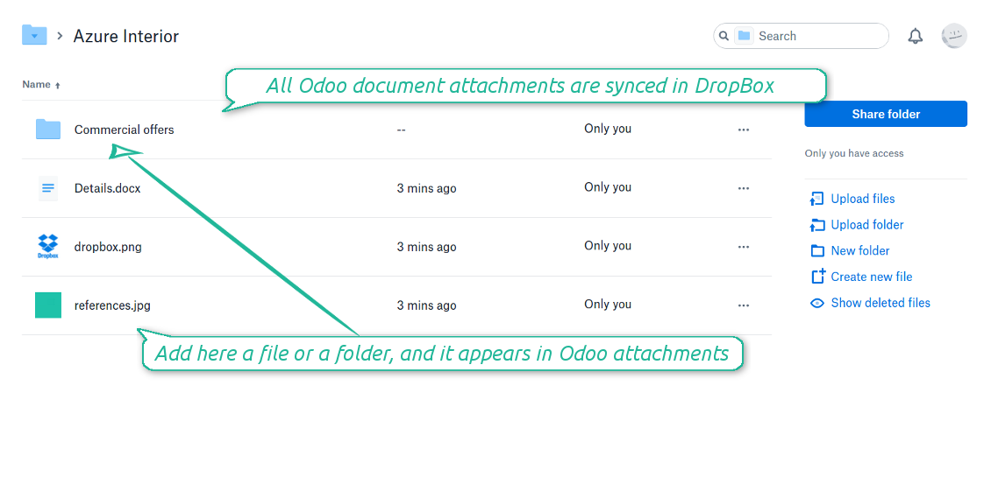Open notifications bell

click(x=916, y=36)
